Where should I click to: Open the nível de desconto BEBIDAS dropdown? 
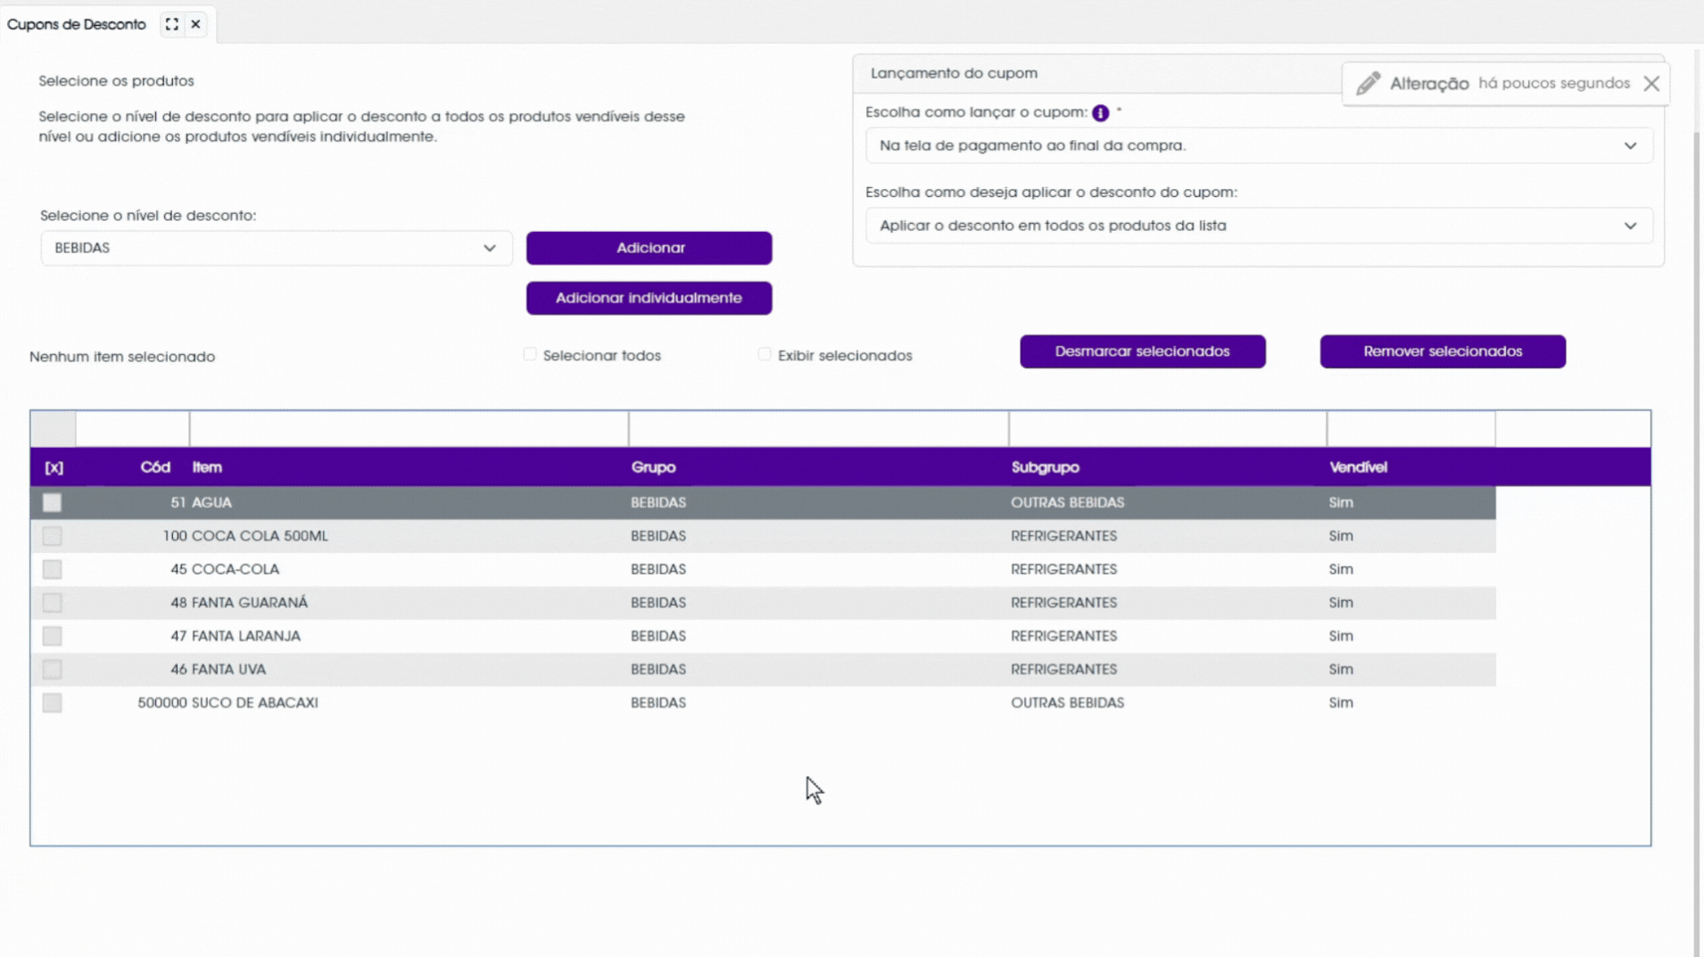tap(277, 248)
